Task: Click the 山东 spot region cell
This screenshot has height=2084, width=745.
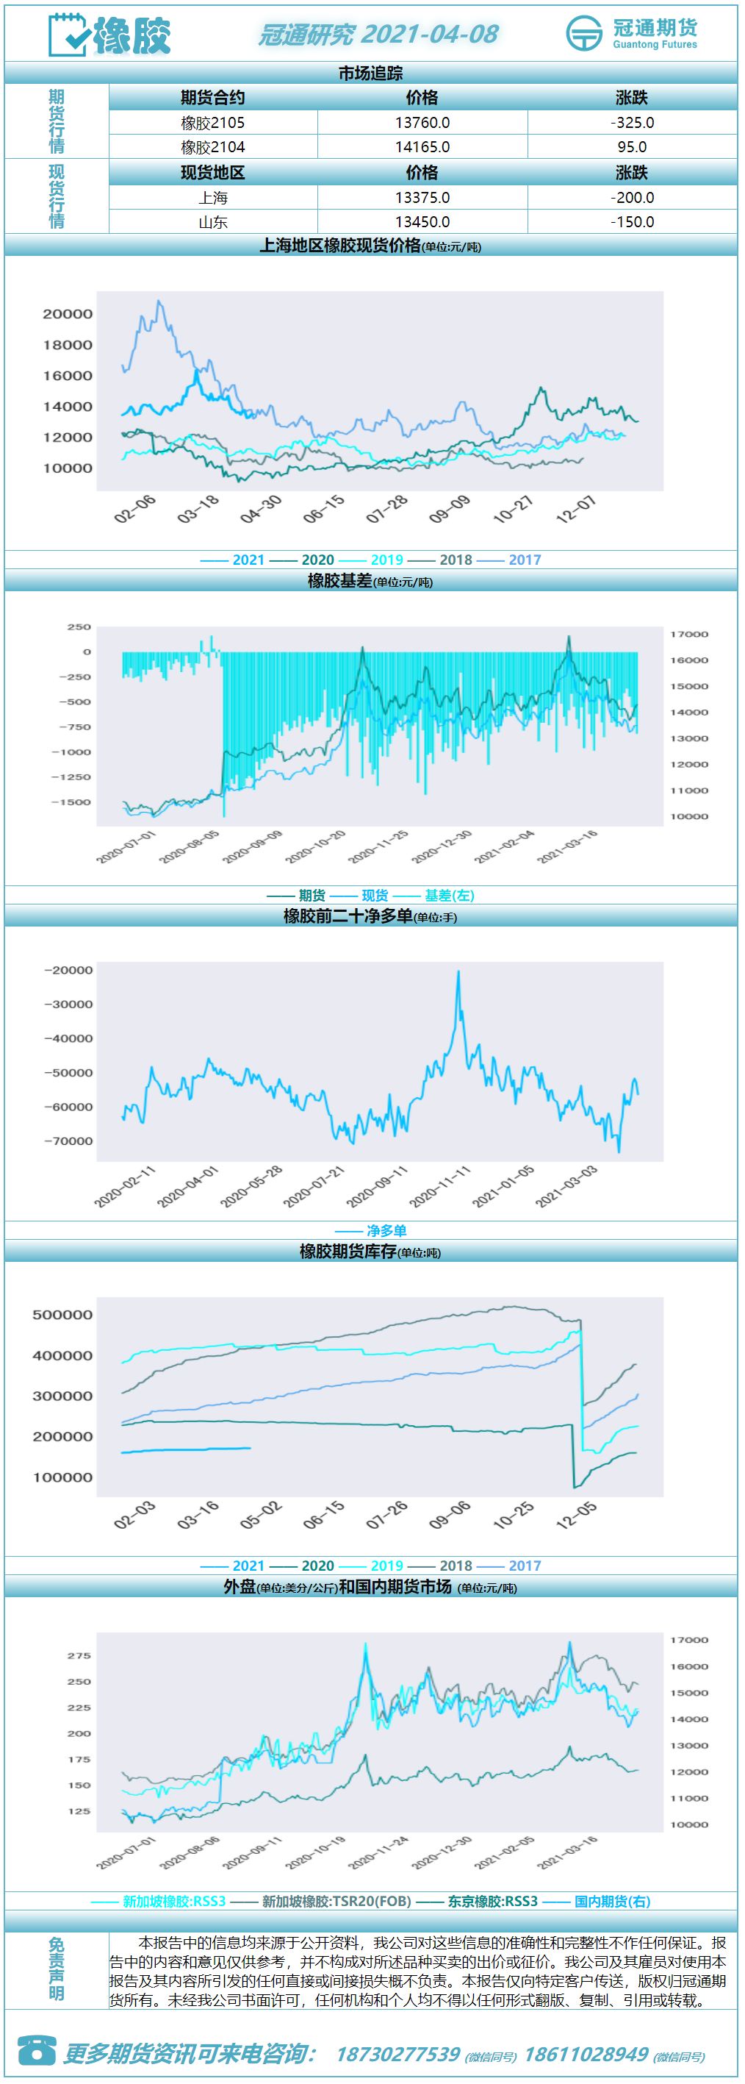Action: (x=213, y=221)
